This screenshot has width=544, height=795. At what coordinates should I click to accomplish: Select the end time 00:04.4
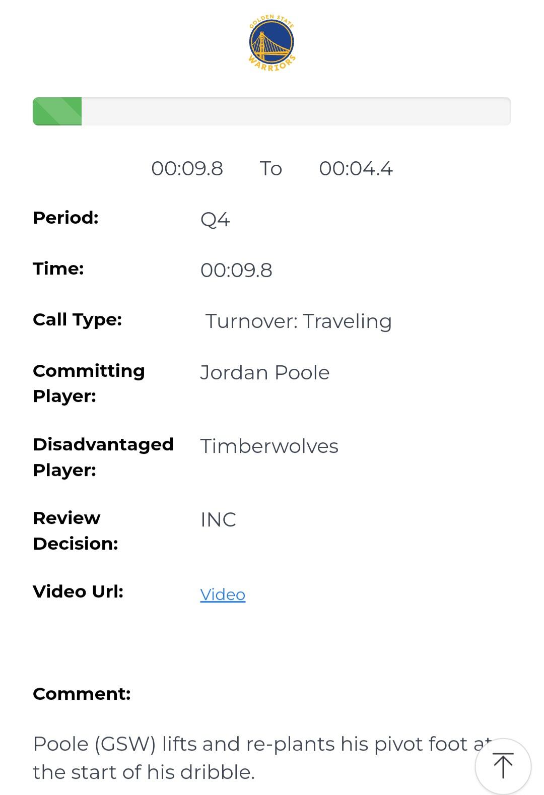pos(356,168)
